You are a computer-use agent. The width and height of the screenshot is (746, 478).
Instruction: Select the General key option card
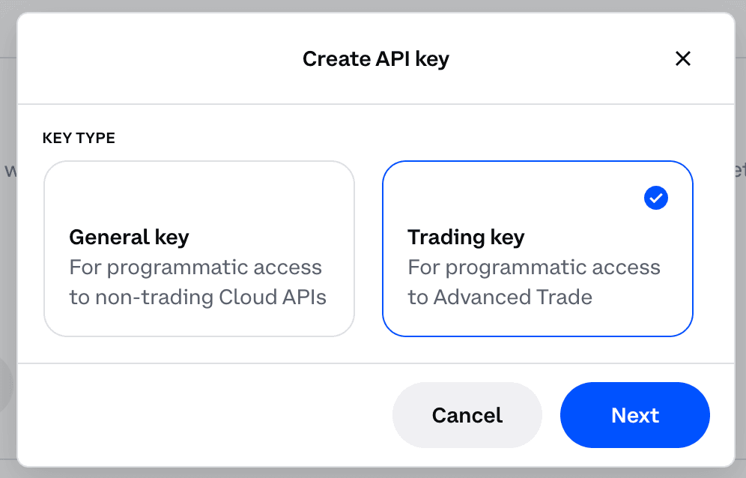pos(198,248)
